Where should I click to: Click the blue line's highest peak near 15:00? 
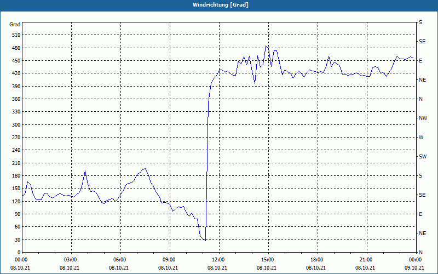(x=266, y=46)
